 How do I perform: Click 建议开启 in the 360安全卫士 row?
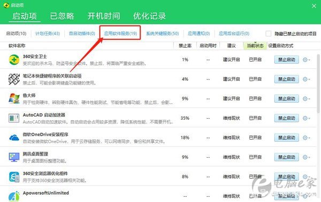point(231,60)
